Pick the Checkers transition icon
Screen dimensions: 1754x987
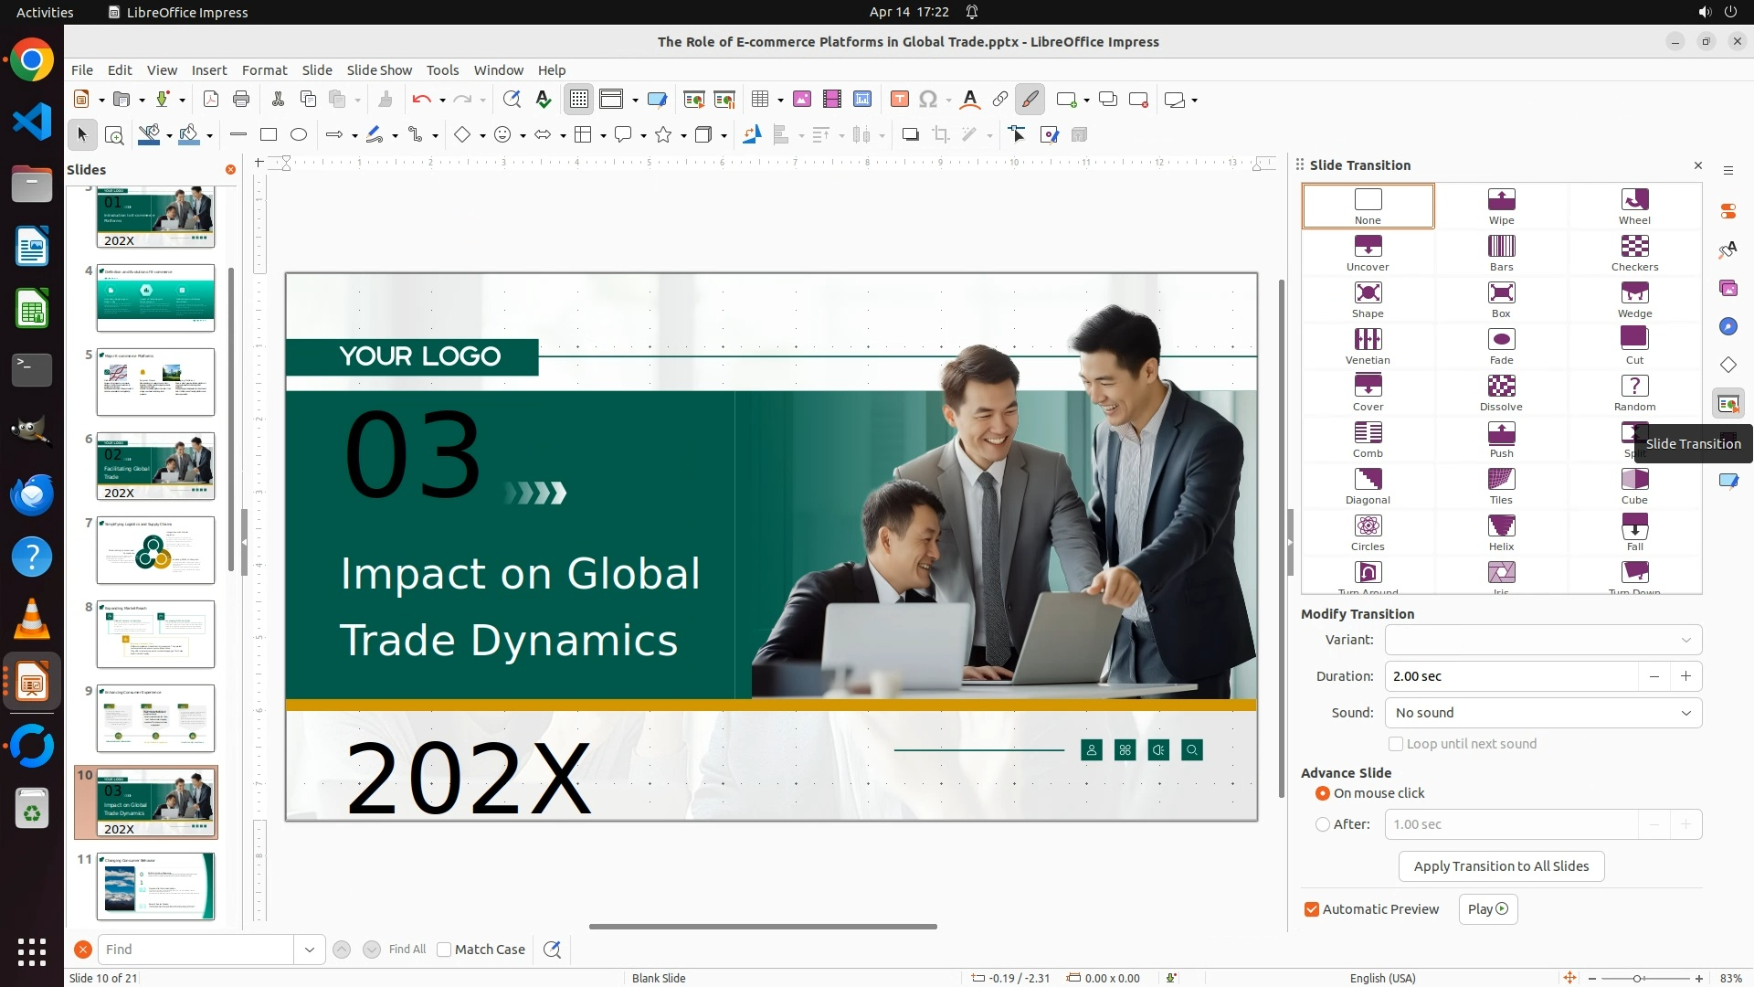coord(1634,253)
